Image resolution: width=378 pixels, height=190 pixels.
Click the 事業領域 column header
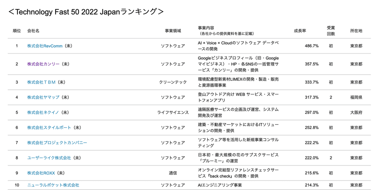click(x=173, y=31)
